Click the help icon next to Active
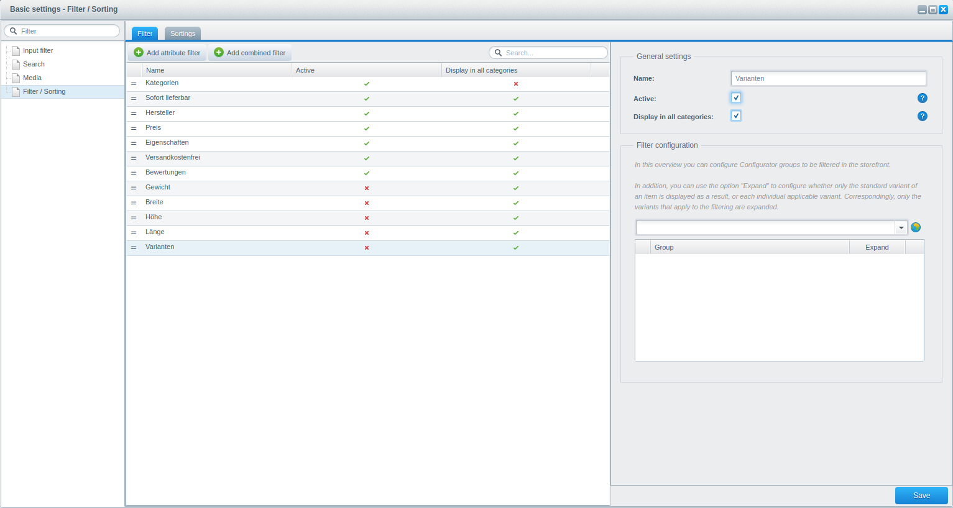 coord(923,98)
